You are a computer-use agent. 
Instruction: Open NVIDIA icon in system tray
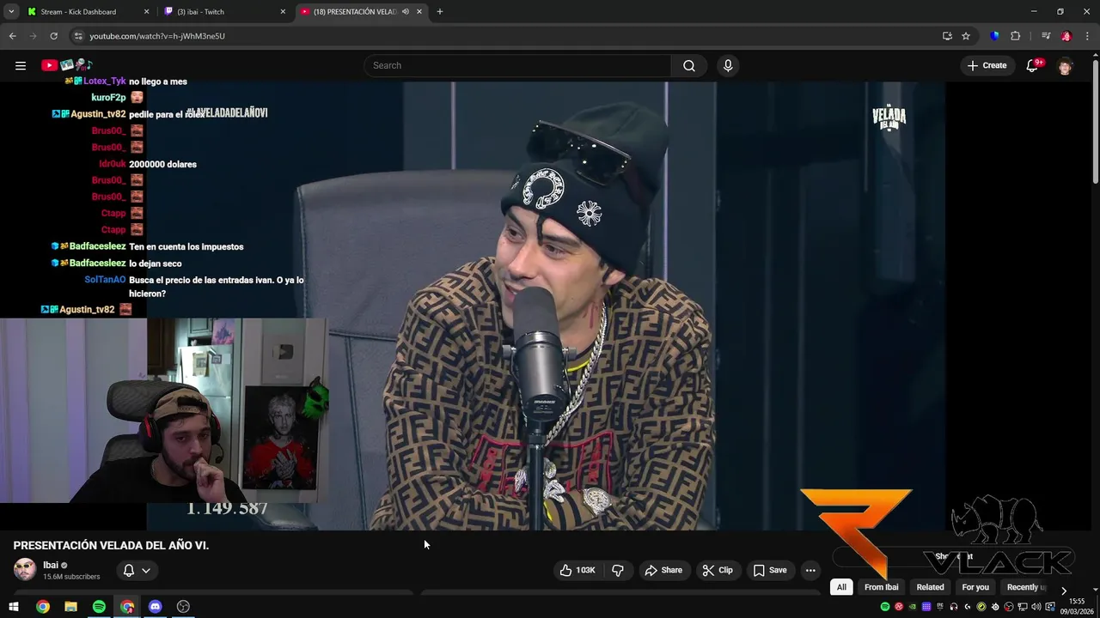[913, 607]
